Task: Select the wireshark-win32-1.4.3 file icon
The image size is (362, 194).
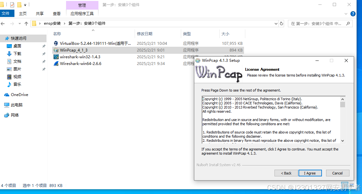Action: (56, 57)
